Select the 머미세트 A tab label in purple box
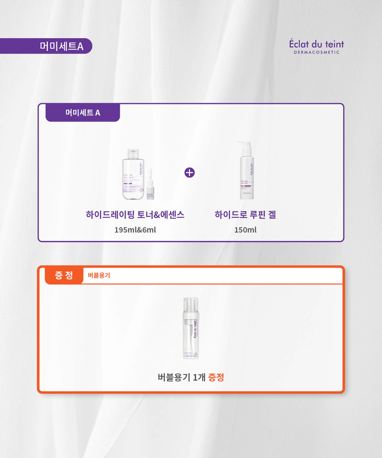 (83, 112)
